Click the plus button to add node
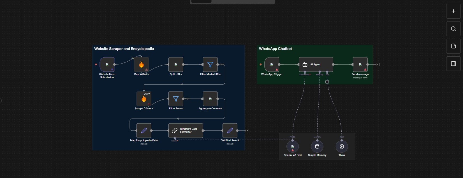The height and width of the screenshot is (178, 463). (453, 11)
